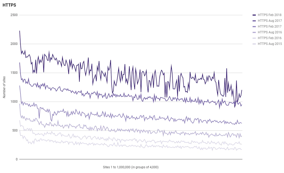Image resolution: width=284 pixels, height=173 pixels.
Task: Click the HTTPS Aug 2017 legend swatch
Action: click(254, 21)
